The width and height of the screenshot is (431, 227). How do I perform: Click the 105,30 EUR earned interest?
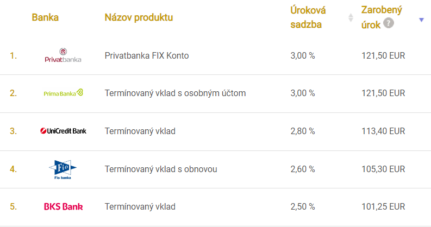click(x=383, y=169)
